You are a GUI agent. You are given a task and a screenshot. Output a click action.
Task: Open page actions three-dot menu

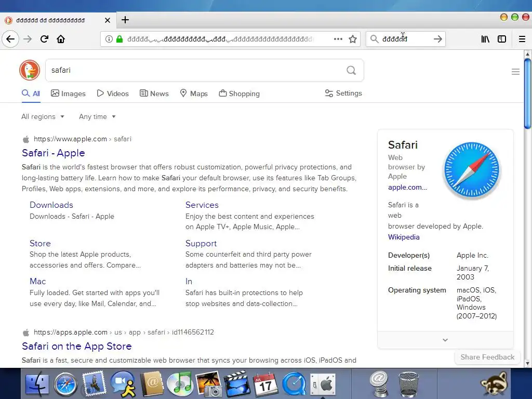pos(338,39)
